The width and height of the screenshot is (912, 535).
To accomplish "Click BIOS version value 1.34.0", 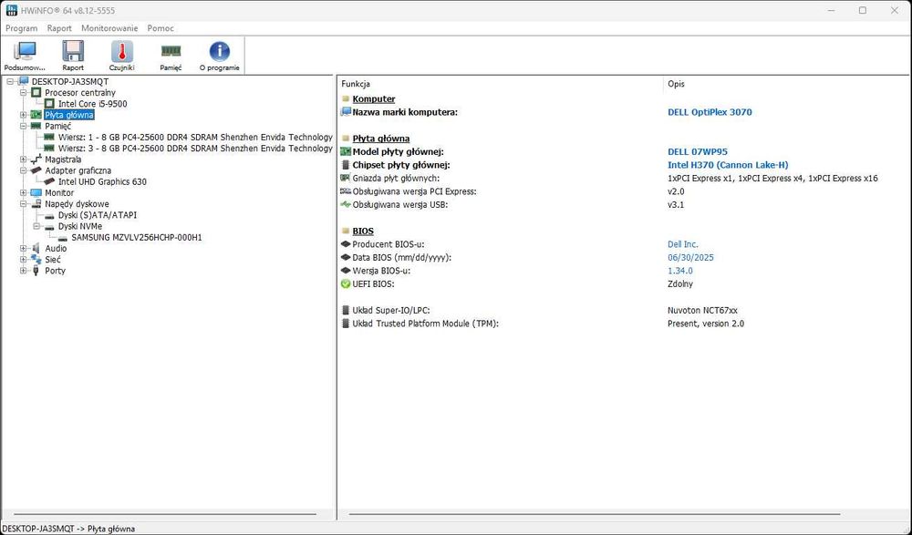I will (x=680, y=271).
